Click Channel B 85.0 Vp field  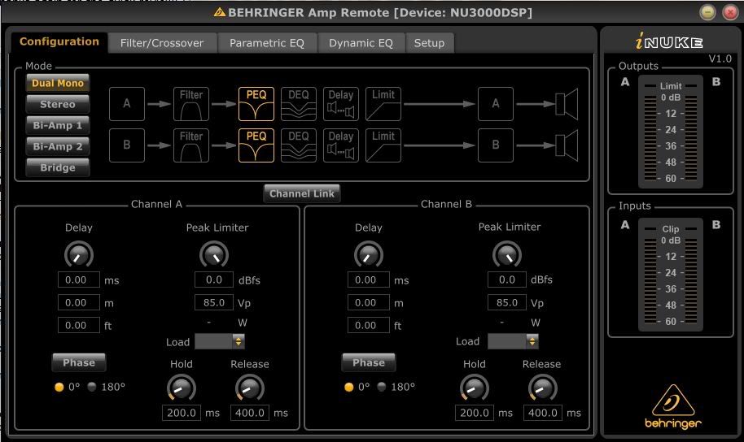507,302
